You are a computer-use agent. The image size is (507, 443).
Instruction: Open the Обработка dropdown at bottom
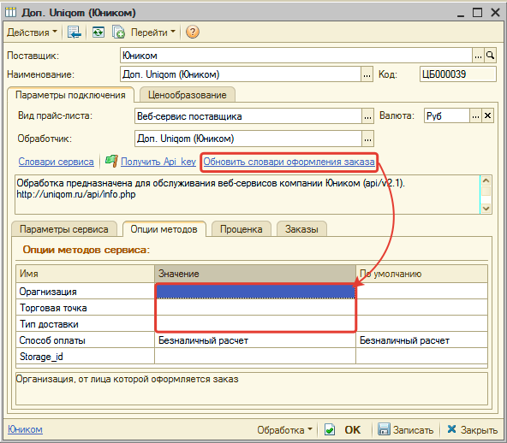pos(284,430)
